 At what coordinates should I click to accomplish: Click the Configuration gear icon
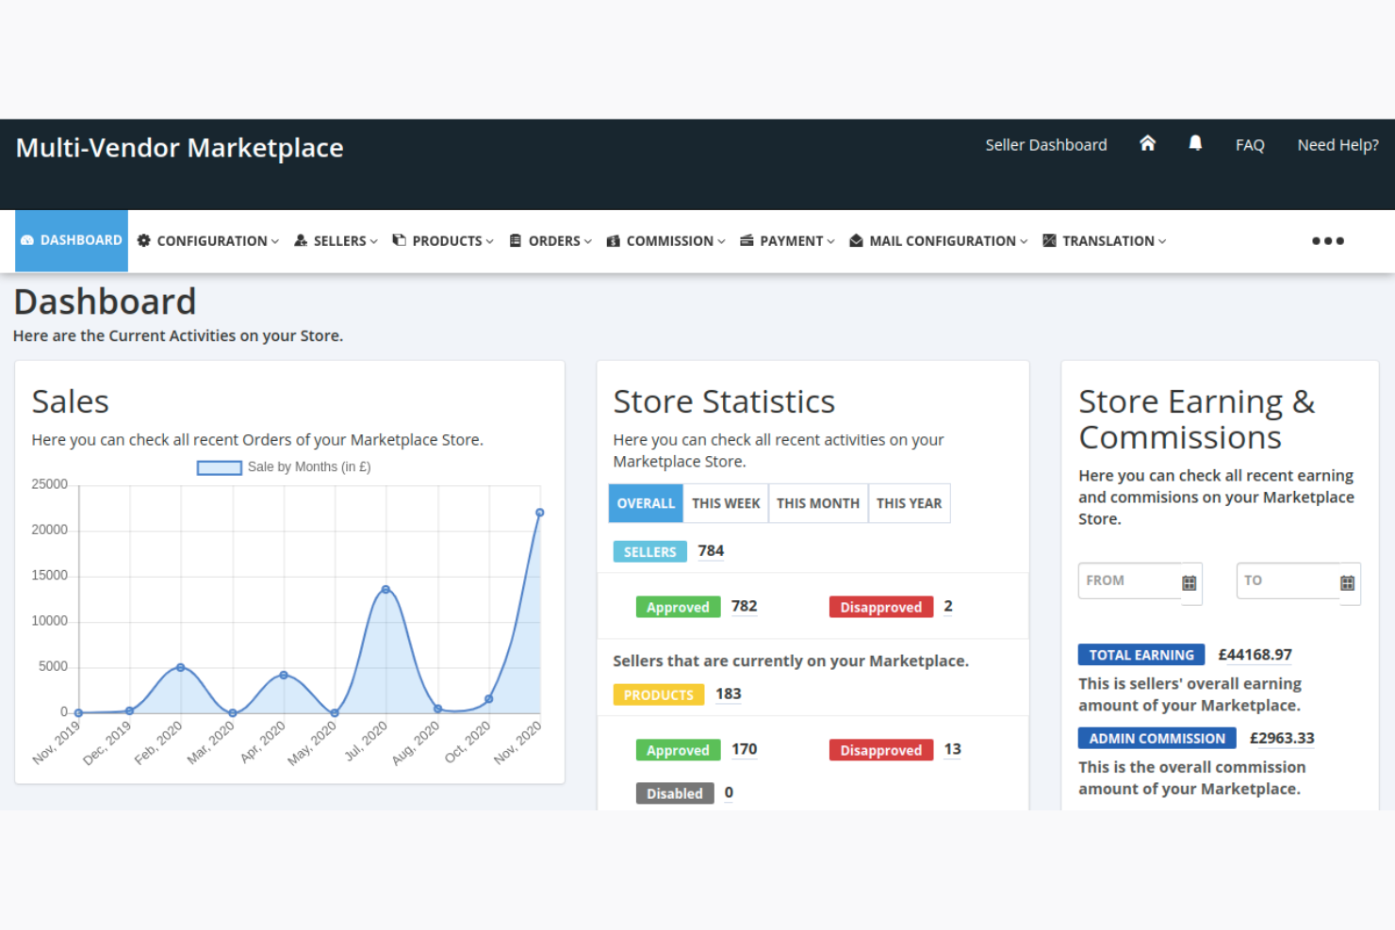tap(144, 240)
